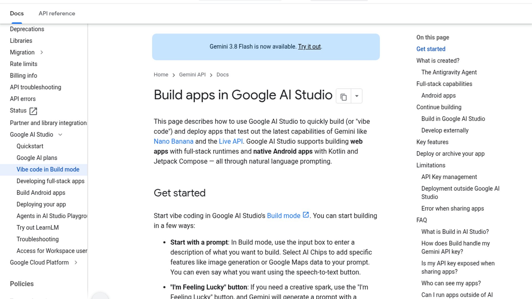532x299 pixels.
Task: Jump to Deploy or archive your app
Action: 450,154
